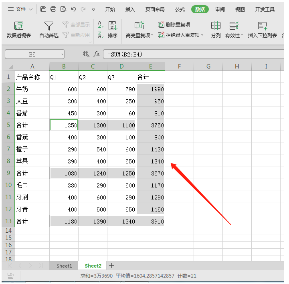The image size is (289, 284).
Task: Click the fx insert function icon
Action: click(x=97, y=54)
